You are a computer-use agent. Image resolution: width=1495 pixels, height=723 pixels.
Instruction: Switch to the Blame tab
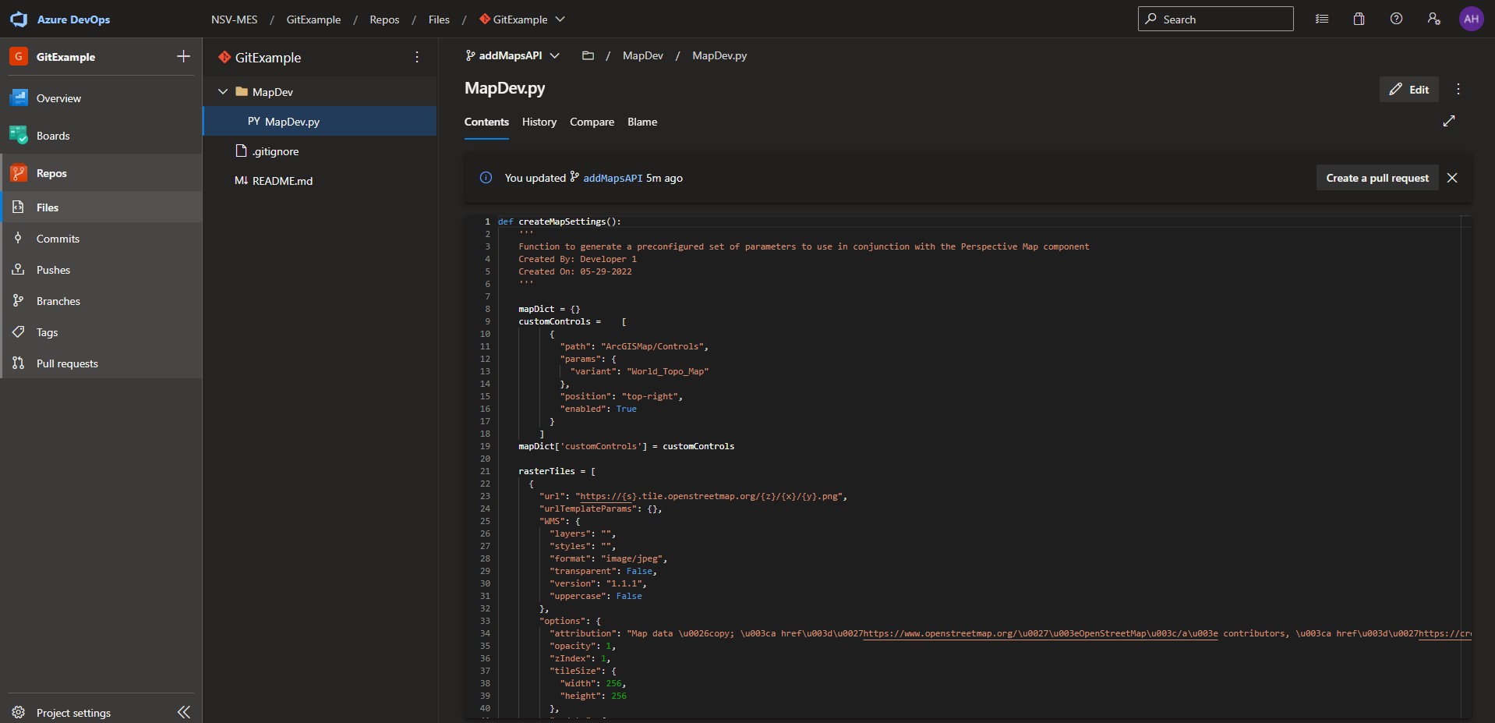click(x=642, y=122)
